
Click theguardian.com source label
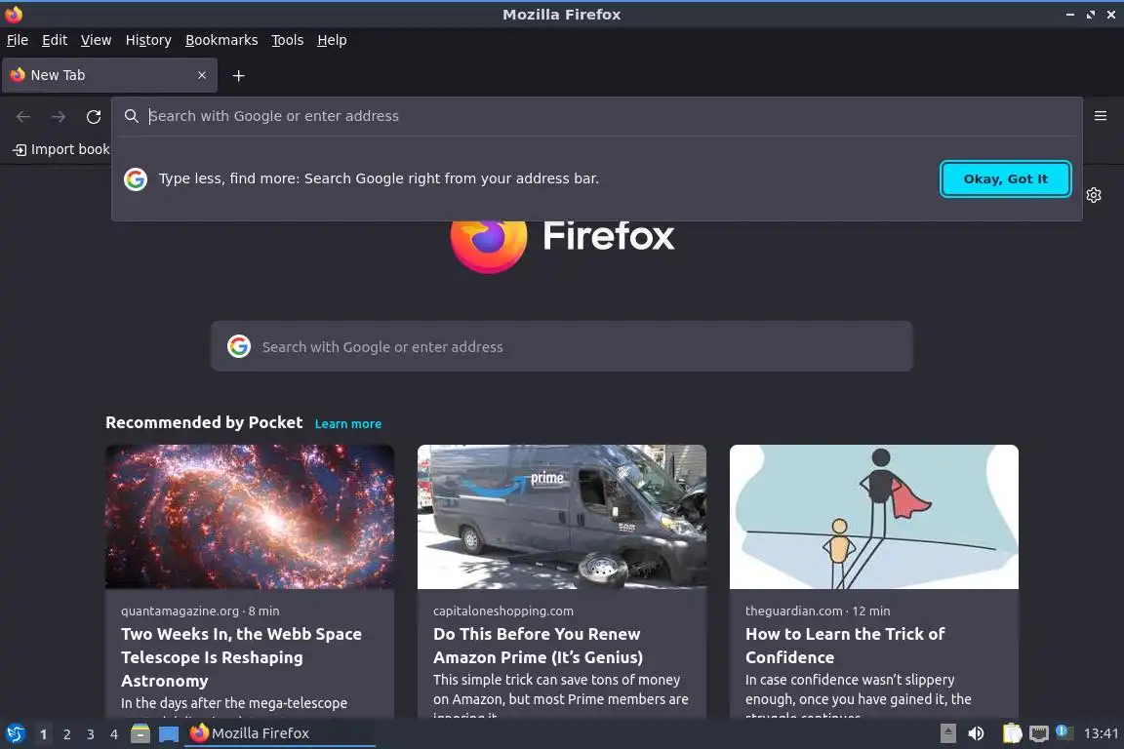793,611
